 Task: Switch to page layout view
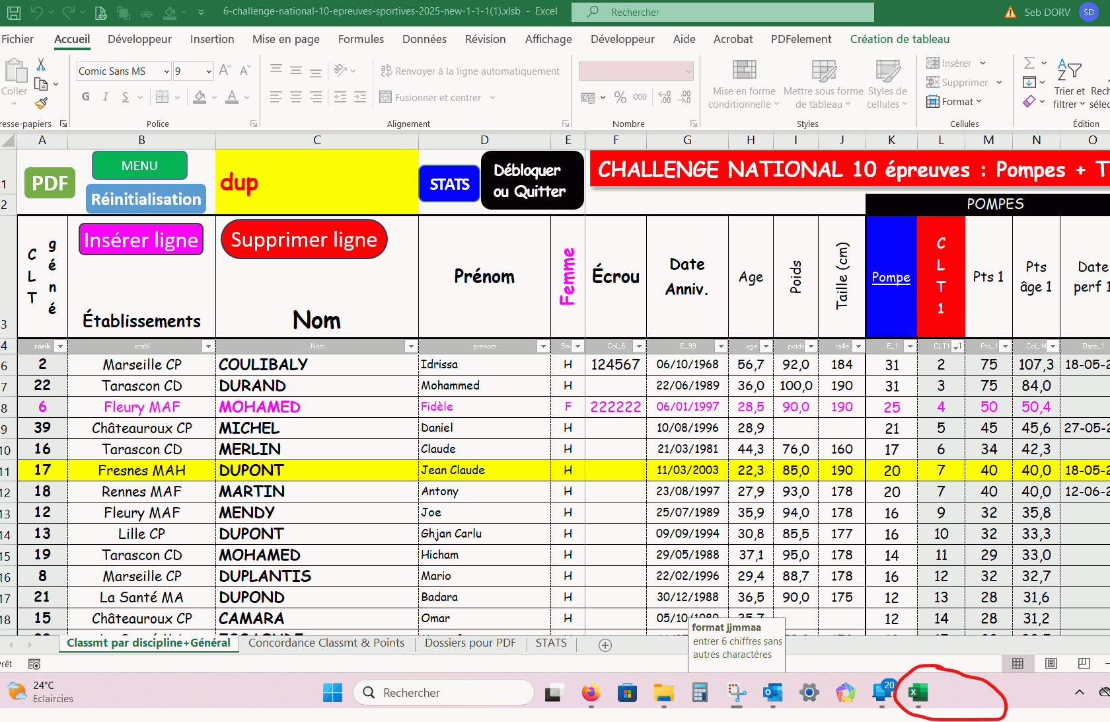(1051, 663)
